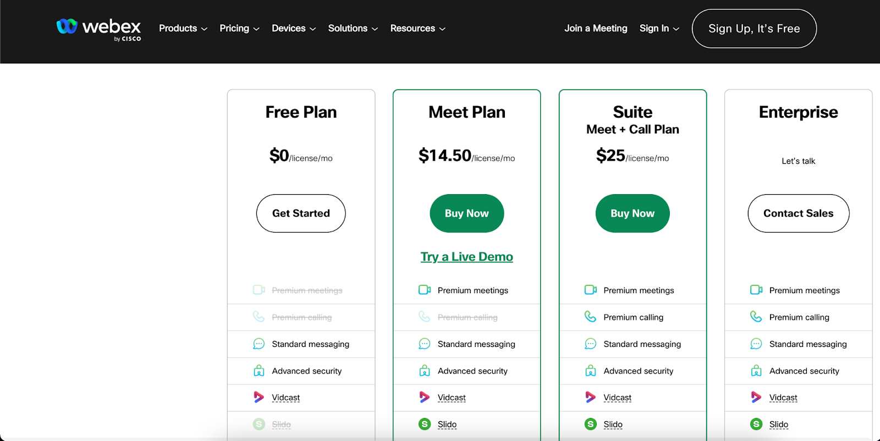Expand the Sign In dropdown
This screenshot has width=880, height=441.
[x=659, y=29]
